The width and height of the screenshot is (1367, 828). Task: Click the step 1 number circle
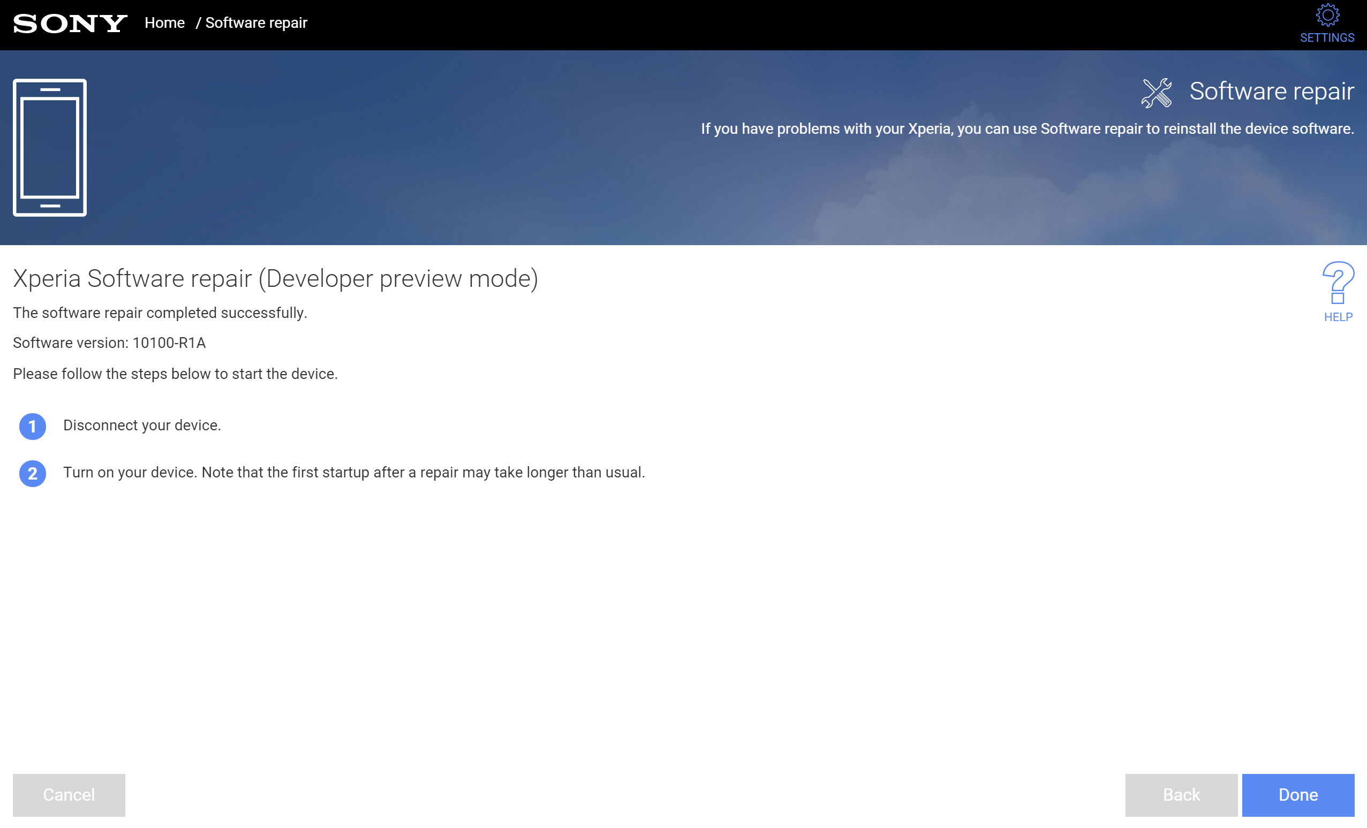pyautogui.click(x=33, y=426)
